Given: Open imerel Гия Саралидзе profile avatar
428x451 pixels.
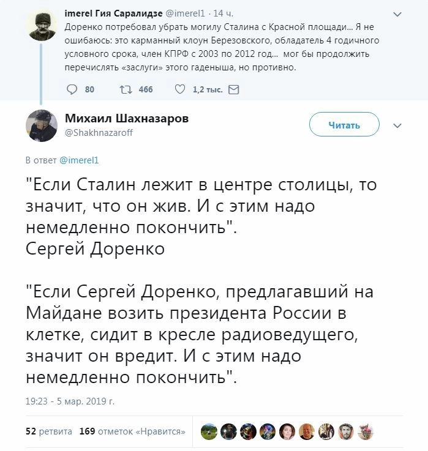Looking at the screenshot, I should coord(41,25).
